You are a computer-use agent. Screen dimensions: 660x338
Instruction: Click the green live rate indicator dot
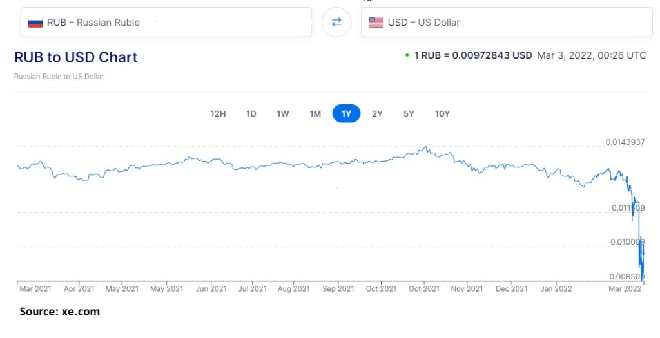[x=407, y=55]
